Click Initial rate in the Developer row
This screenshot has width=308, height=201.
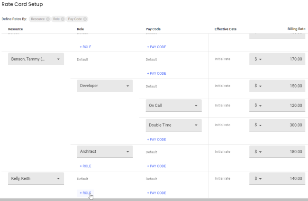222,86
